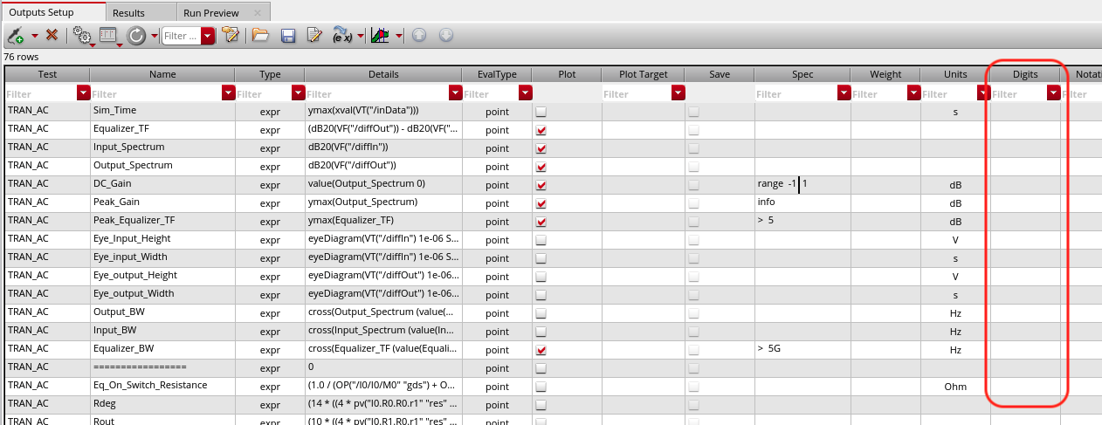Click the plot graph icon in toolbar
This screenshot has width=1102, height=425.
coord(380,36)
